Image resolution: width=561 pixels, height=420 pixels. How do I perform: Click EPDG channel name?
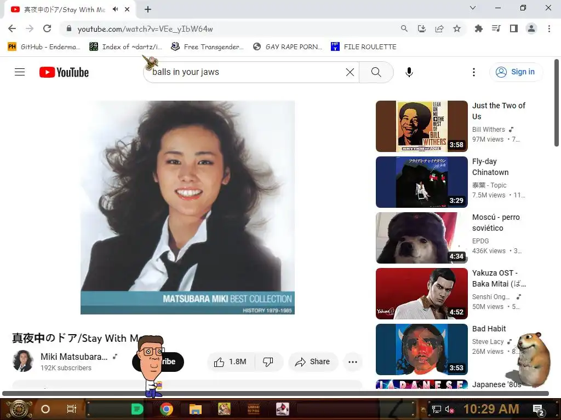click(x=480, y=241)
